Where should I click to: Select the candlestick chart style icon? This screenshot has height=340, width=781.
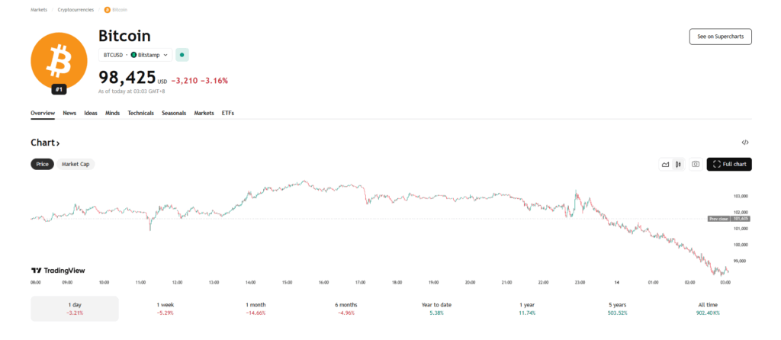click(678, 164)
